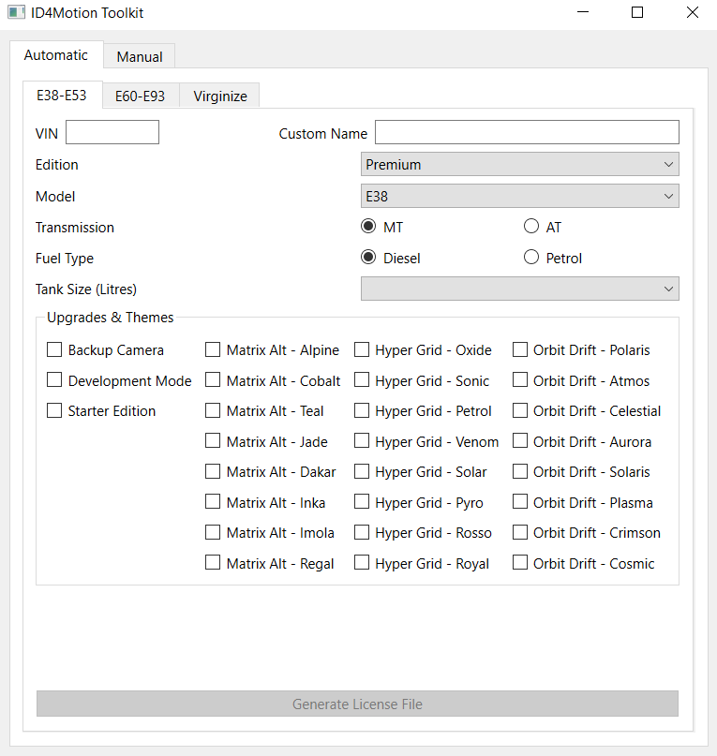Tick Matrix Alt - Cobalt checkbox
Image resolution: width=717 pixels, height=756 pixels.
pos(213,380)
